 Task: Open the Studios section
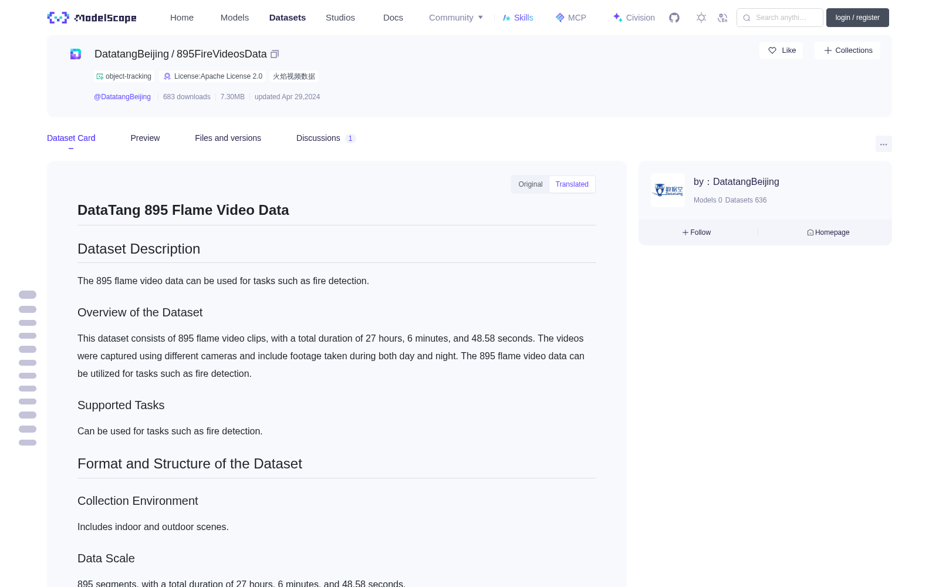pos(340,18)
